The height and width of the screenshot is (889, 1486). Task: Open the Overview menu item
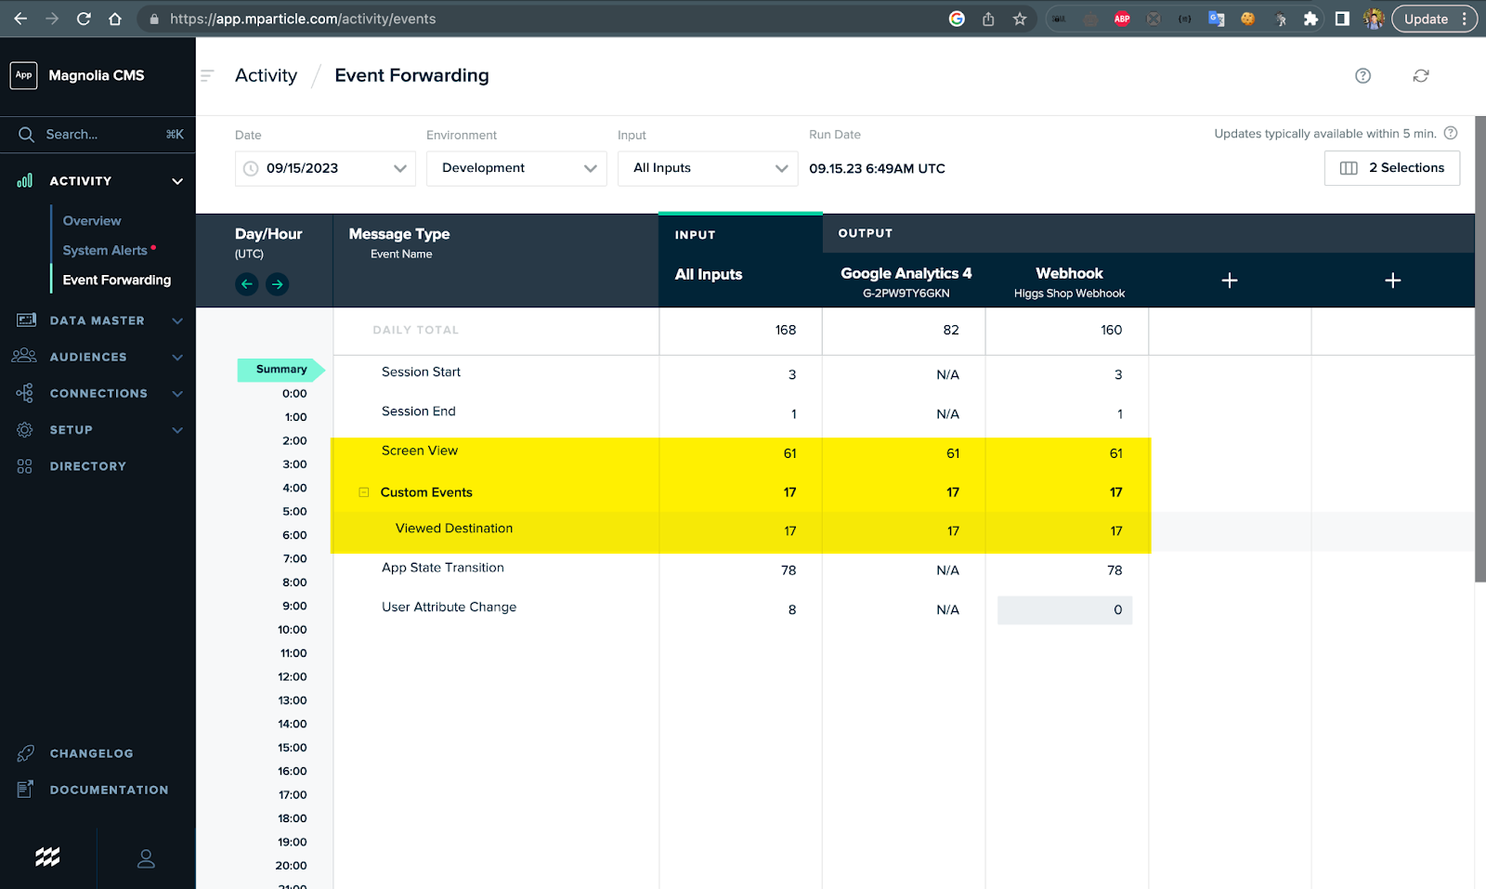pos(92,221)
